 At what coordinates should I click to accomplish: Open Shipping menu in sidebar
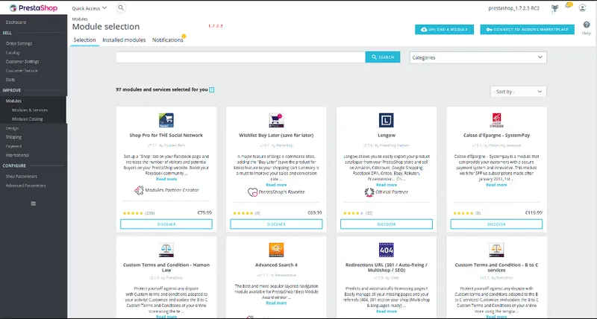[13, 137]
